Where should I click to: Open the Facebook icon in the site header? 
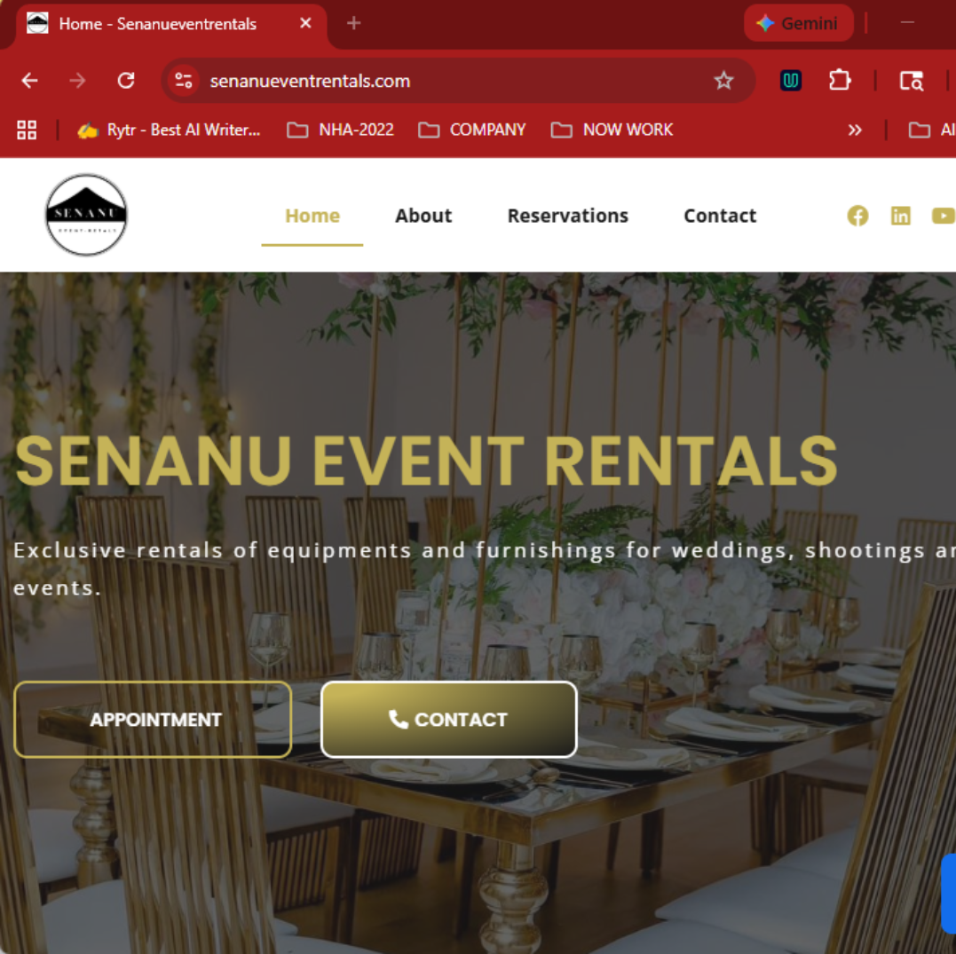857,216
